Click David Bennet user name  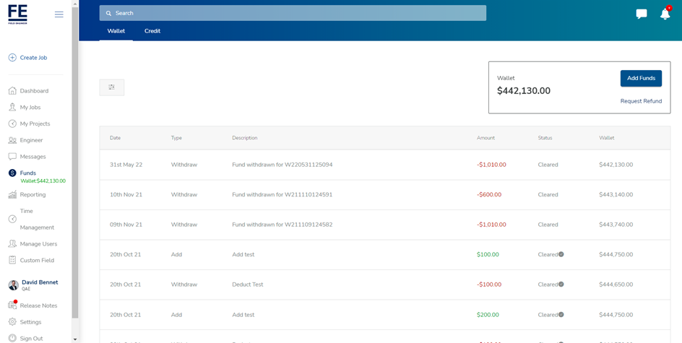tap(40, 282)
